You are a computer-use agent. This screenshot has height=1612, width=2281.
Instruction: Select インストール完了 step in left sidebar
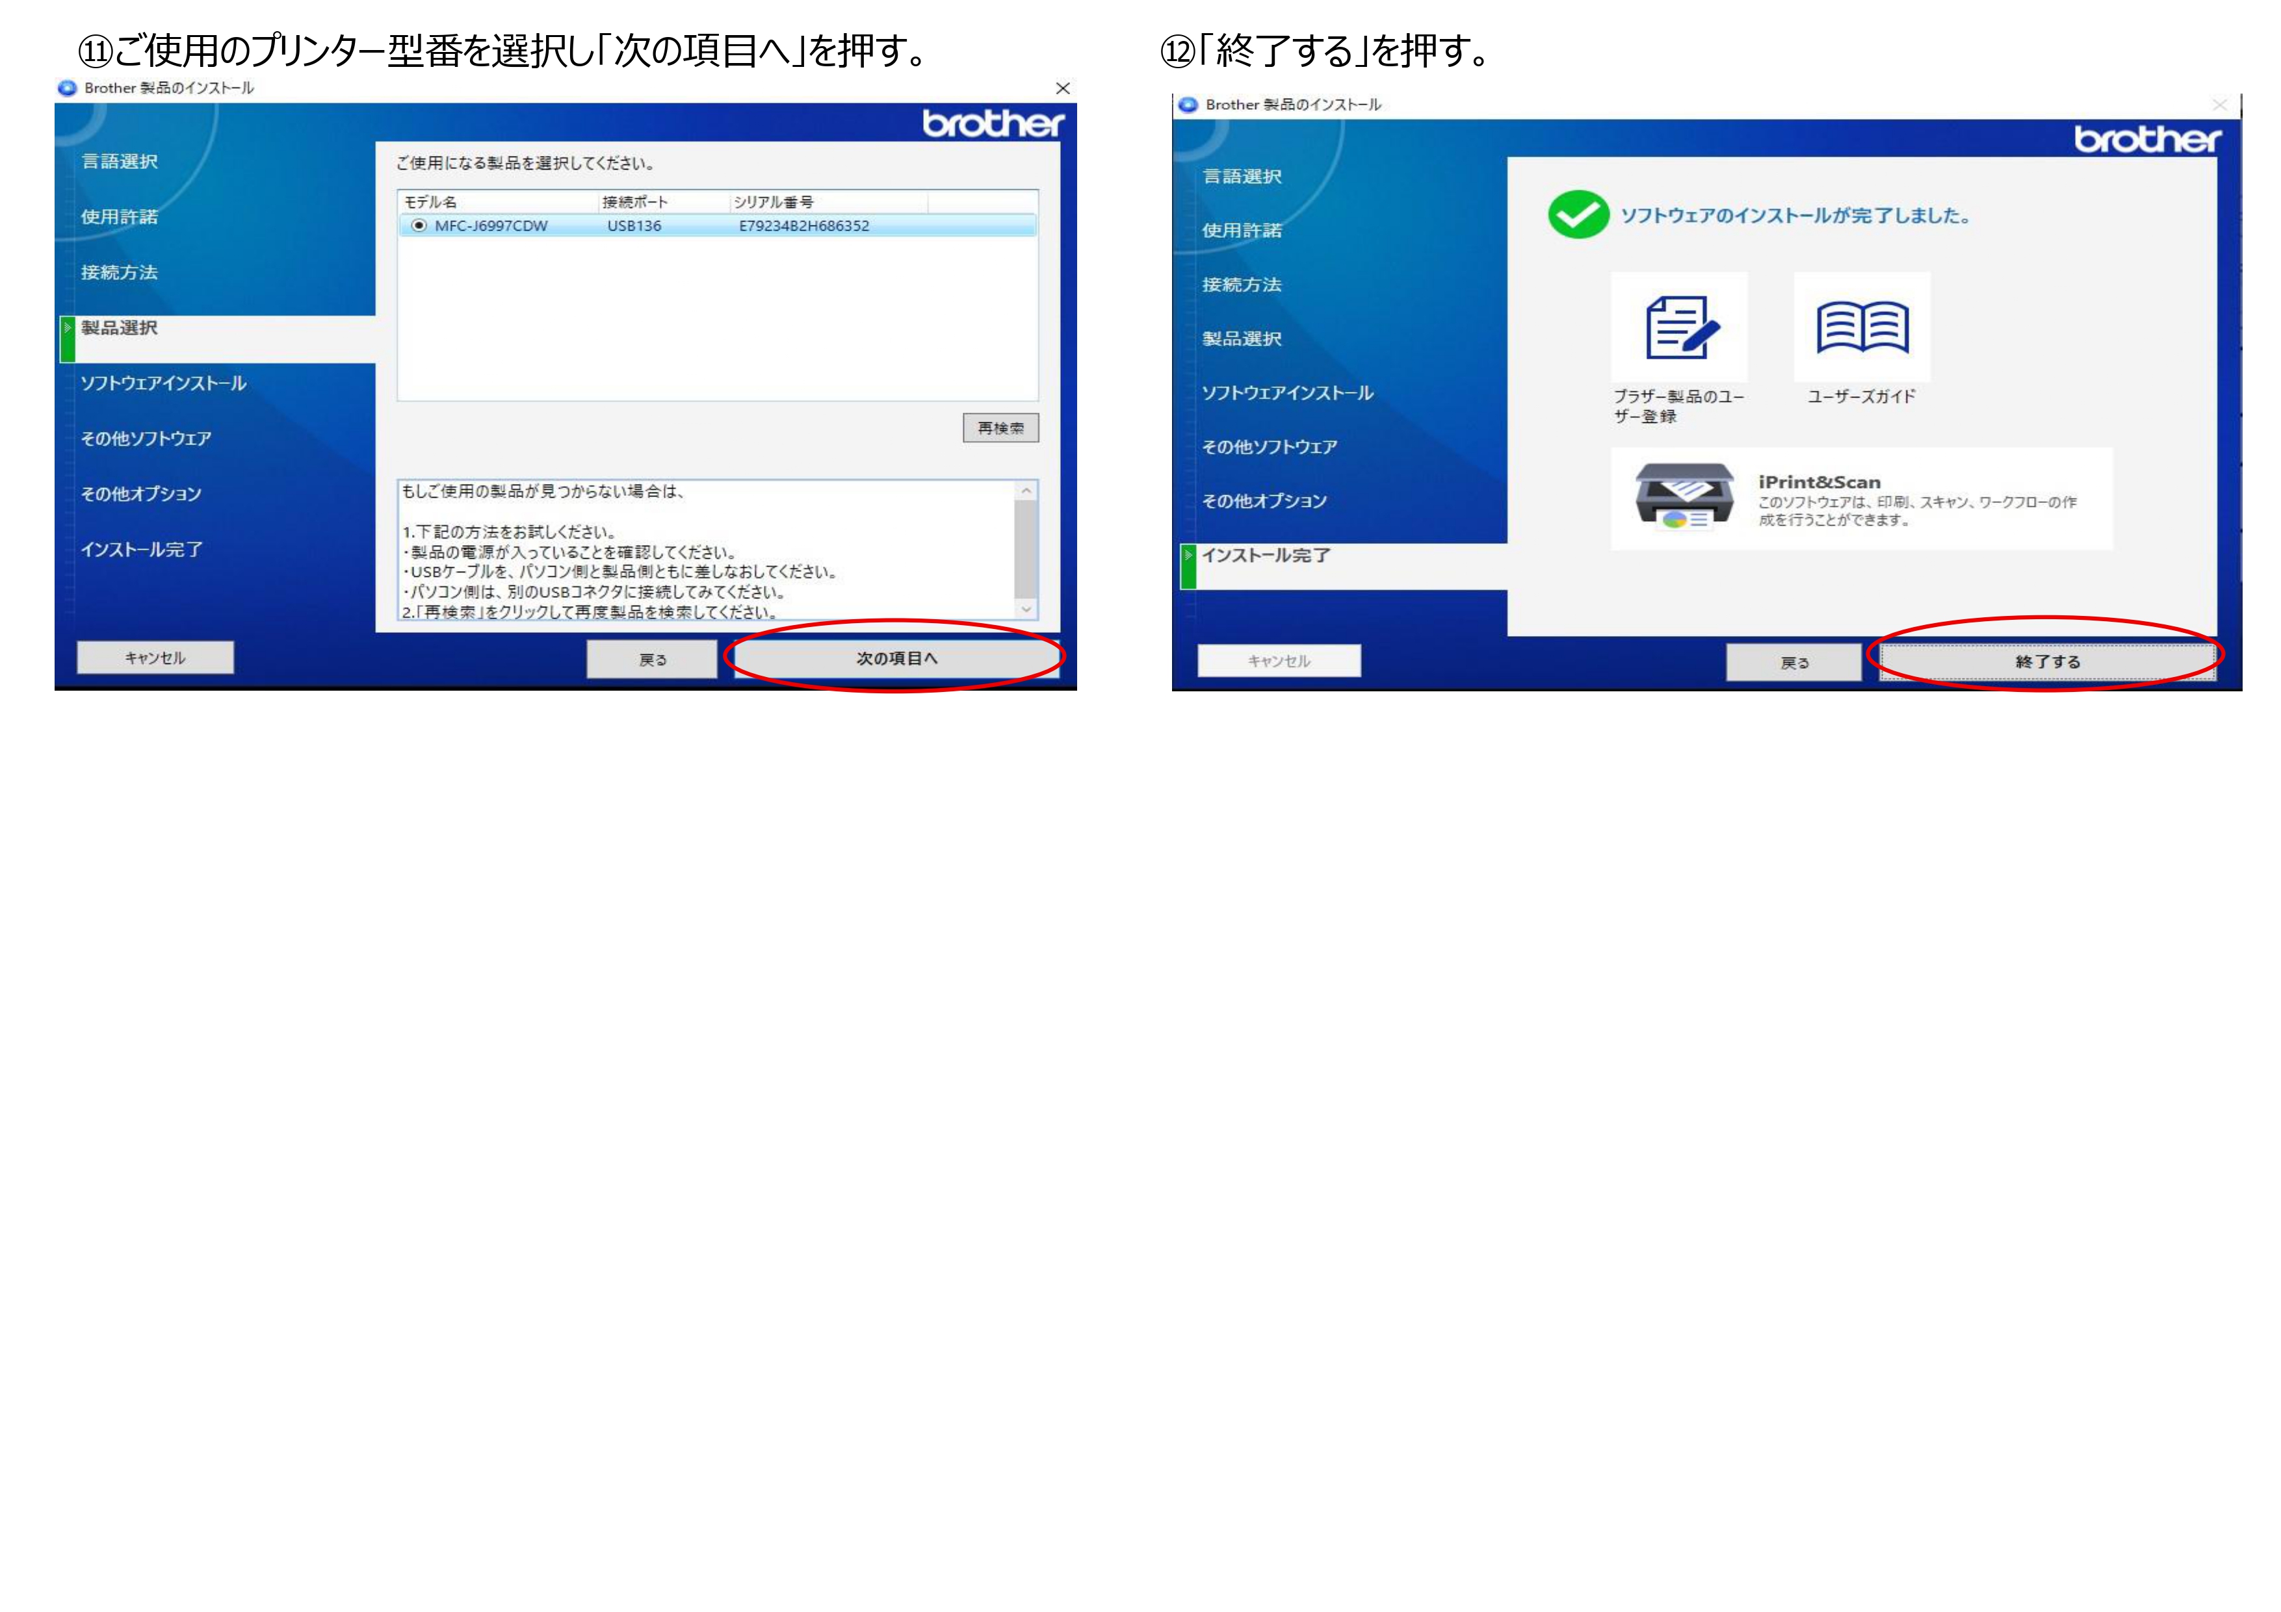click(142, 549)
